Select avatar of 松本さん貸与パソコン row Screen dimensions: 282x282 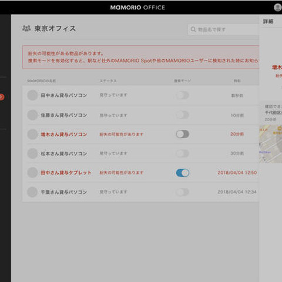click(32, 153)
